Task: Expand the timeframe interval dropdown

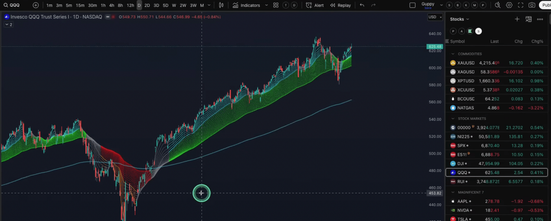Action: click(x=209, y=5)
